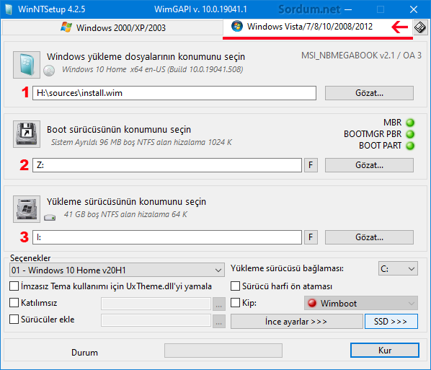This screenshot has width=431, height=370.
Task: Click the Windows setup files folder icon
Action: [x=27, y=65]
